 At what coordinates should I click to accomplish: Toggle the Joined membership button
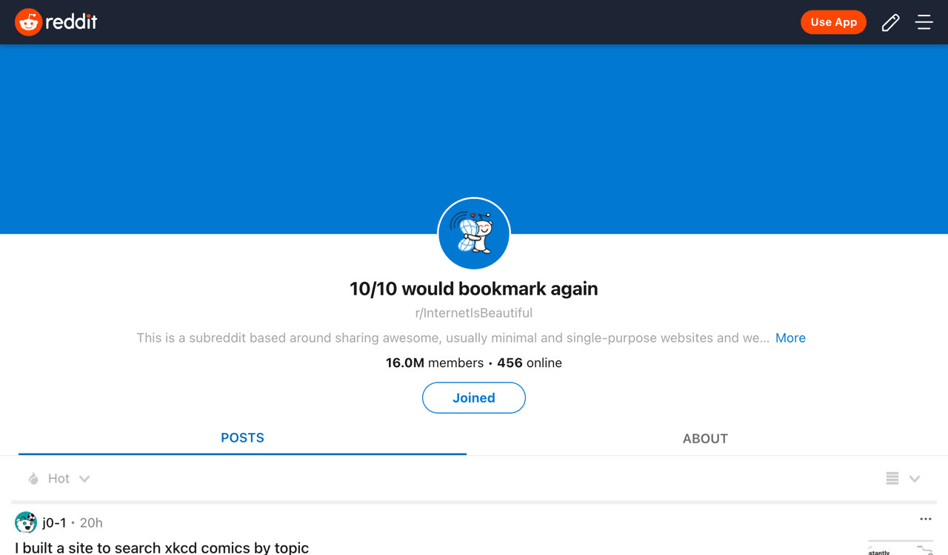474,397
